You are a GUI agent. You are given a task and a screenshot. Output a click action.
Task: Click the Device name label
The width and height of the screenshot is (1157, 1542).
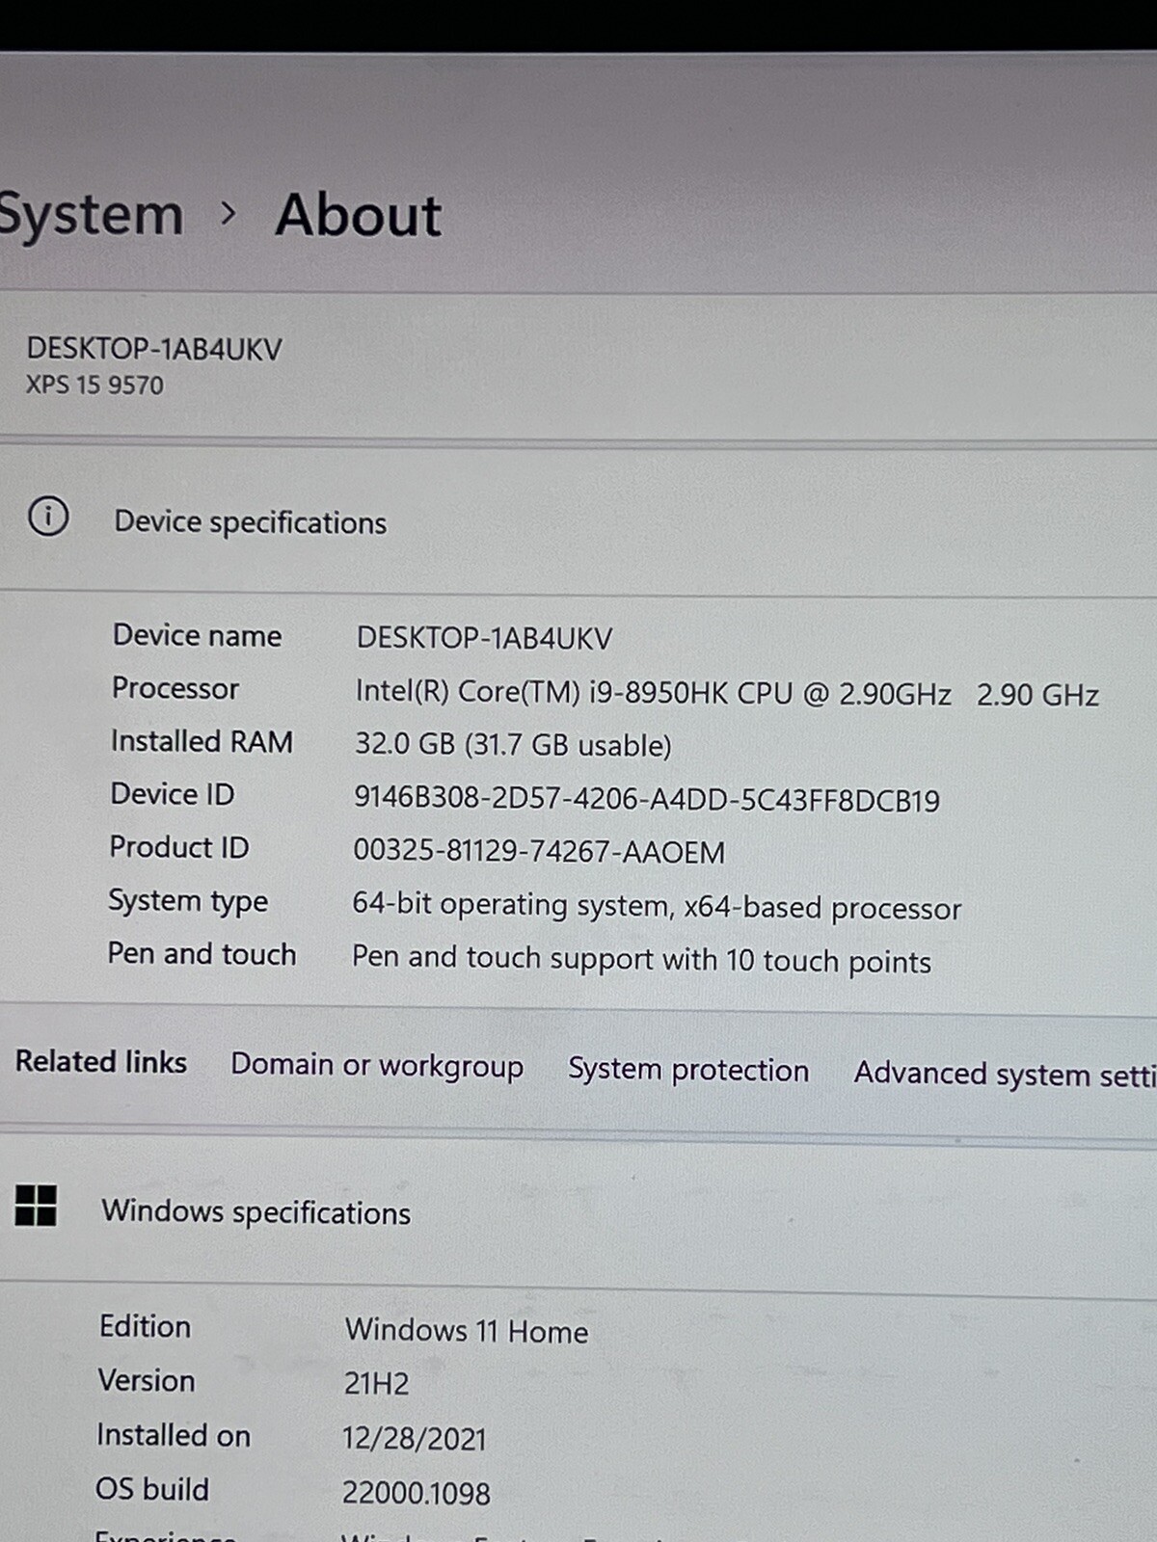click(x=197, y=635)
